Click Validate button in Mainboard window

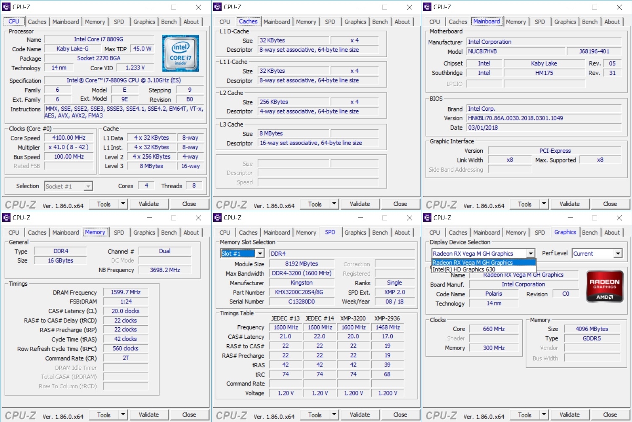coord(570,204)
